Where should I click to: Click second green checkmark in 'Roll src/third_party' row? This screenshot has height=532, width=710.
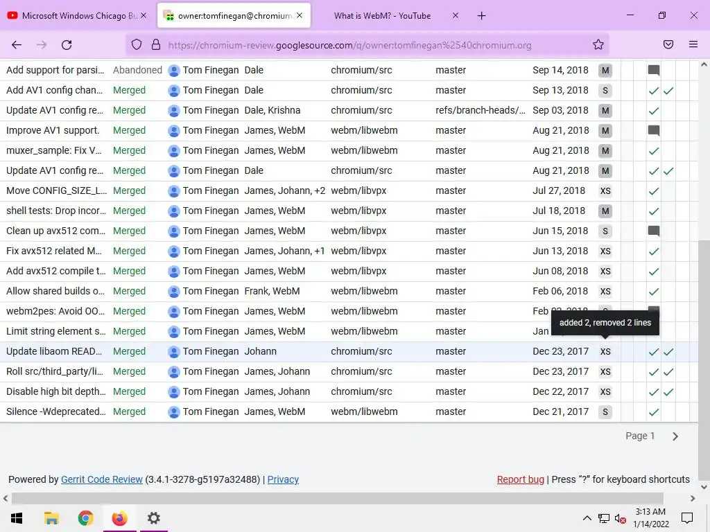coord(668,372)
